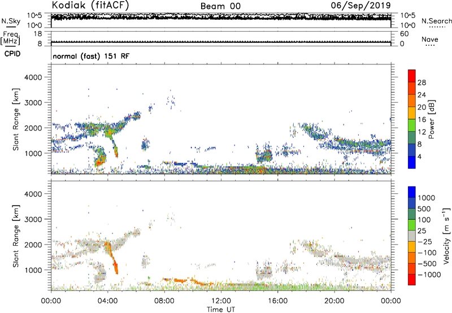Click the "20" power colorbar tick
The width and height of the screenshot is (452, 313).
click(421, 107)
